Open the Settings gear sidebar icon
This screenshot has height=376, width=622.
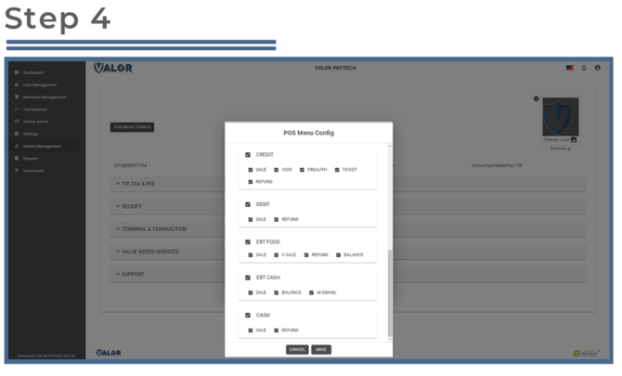[x=17, y=134]
